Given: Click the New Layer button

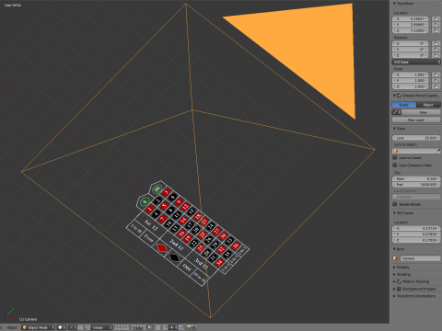Looking at the screenshot, I should click(x=416, y=120).
